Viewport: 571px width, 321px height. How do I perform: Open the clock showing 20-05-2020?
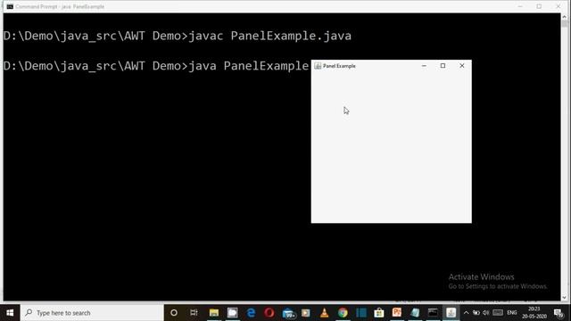[534, 313]
